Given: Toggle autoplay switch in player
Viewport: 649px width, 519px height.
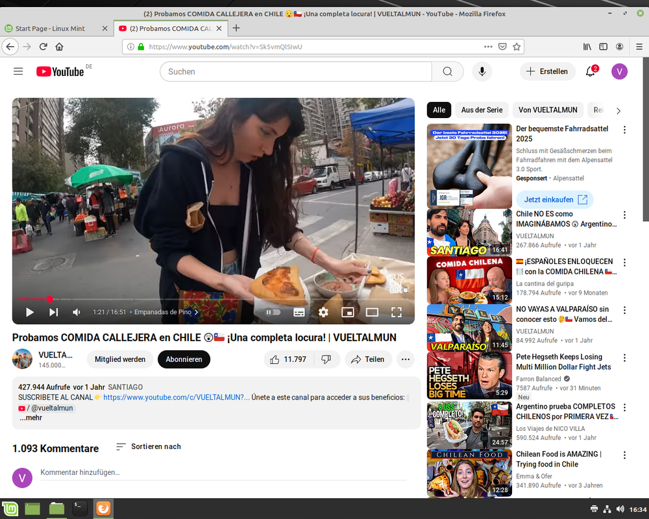Looking at the screenshot, I should tap(273, 312).
